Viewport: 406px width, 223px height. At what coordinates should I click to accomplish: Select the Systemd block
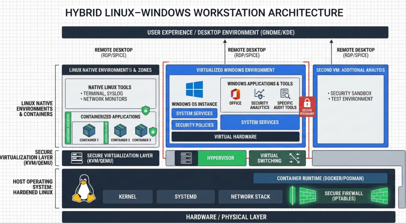click(186, 196)
